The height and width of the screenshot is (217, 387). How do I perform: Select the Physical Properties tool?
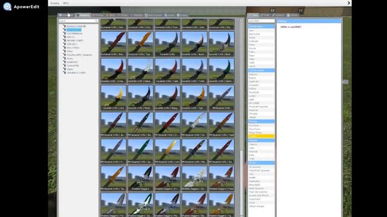tap(261, 107)
